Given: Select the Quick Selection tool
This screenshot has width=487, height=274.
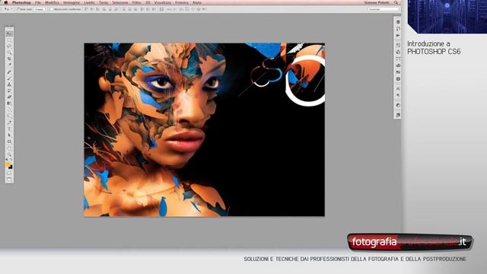Looking at the screenshot, I should [x=9, y=53].
